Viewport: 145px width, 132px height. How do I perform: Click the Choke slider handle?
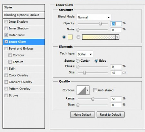tap(78, 66)
